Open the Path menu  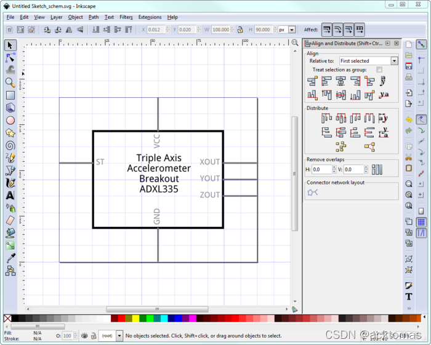[94, 17]
